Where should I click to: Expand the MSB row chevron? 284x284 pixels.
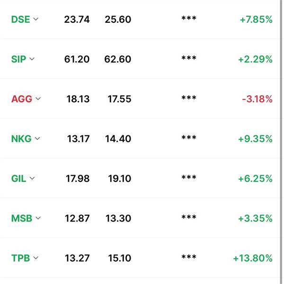(x=38, y=218)
